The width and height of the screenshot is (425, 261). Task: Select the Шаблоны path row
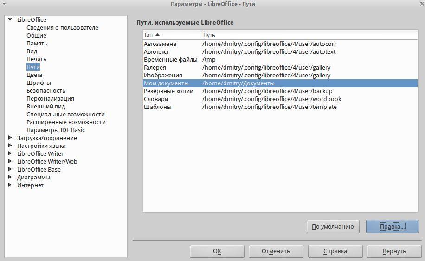(x=280, y=107)
